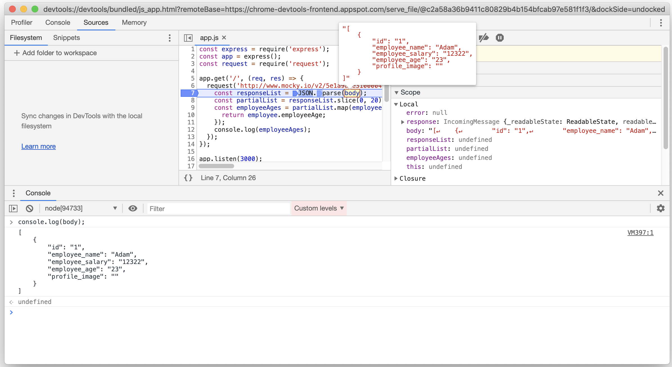Open the Learn more link
The height and width of the screenshot is (367, 672).
point(38,146)
